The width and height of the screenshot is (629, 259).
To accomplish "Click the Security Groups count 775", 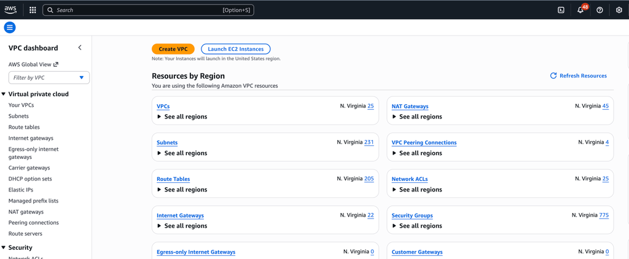I will pos(604,215).
